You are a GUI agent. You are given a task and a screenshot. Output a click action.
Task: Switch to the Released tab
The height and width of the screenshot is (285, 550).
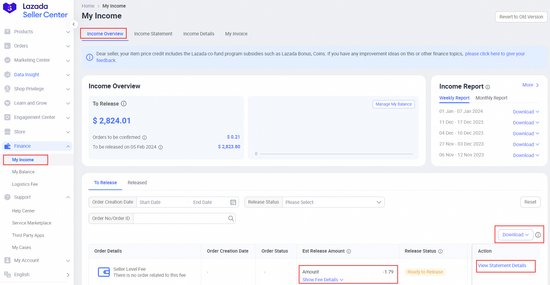[x=137, y=183]
